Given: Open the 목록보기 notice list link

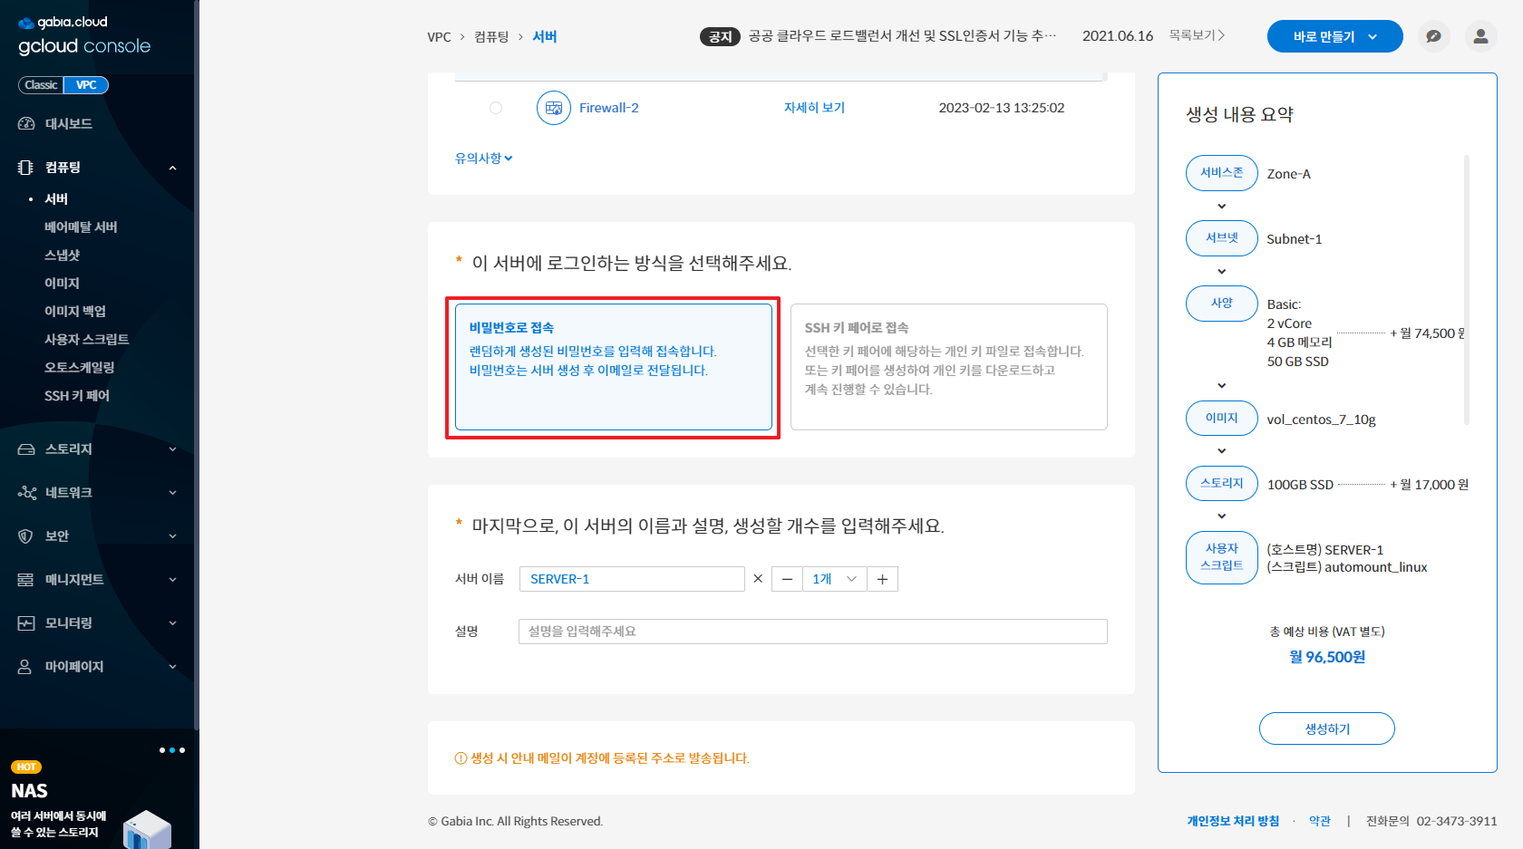Looking at the screenshot, I should pyautogui.click(x=1197, y=35).
